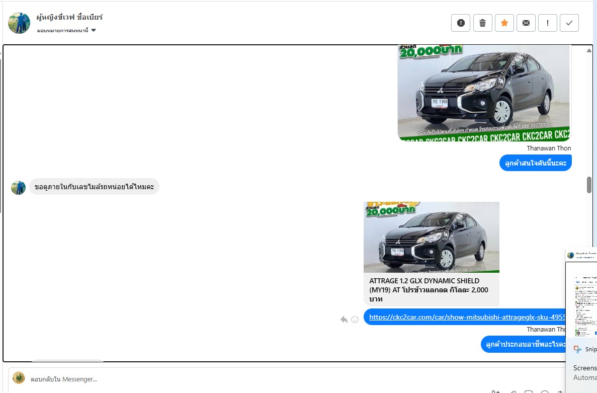Click the page avatar beside the reply box
This screenshot has width=597, height=393.
(x=19, y=378)
